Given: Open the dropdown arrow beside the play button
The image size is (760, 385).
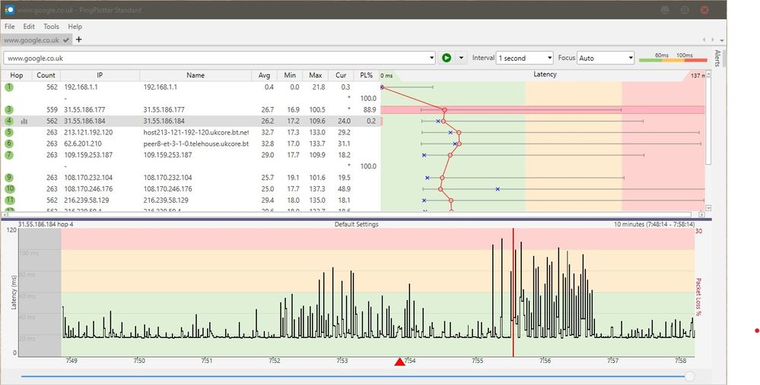Looking at the screenshot, I should pos(461,58).
